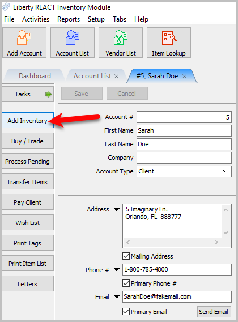
Task: Click the greyed Save button
Action: tap(82, 94)
